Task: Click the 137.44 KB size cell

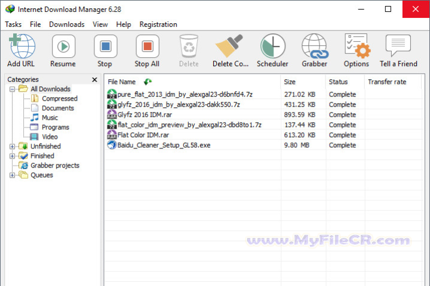Action: [x=299, y=125]
